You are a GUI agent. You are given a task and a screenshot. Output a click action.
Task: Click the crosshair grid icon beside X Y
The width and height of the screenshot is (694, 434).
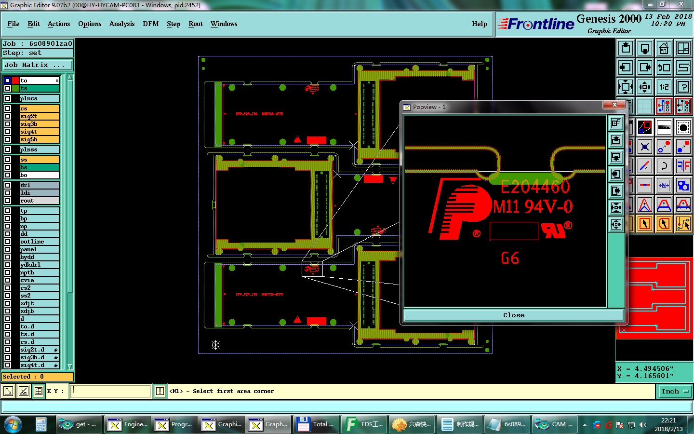point(39,391)
